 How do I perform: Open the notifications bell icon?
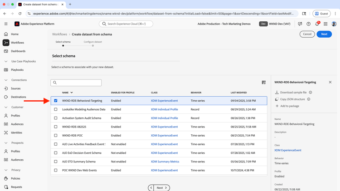point(317,24)
